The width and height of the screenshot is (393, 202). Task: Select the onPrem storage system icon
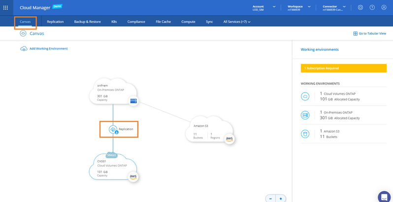pyautogui.click(x=132, y=101)
